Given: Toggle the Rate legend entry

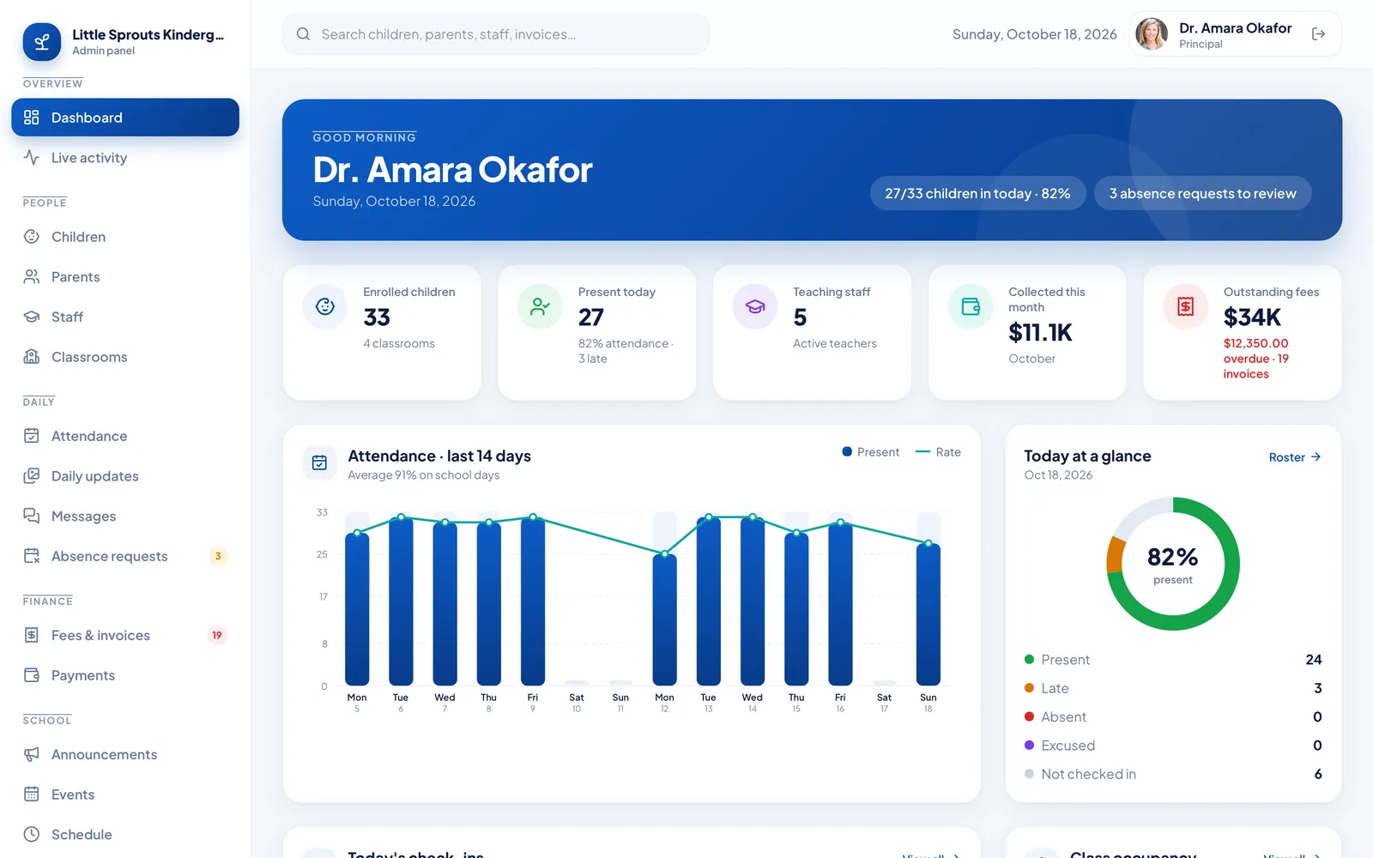Looking at the screenshot, I should click(x=938, y=452).
